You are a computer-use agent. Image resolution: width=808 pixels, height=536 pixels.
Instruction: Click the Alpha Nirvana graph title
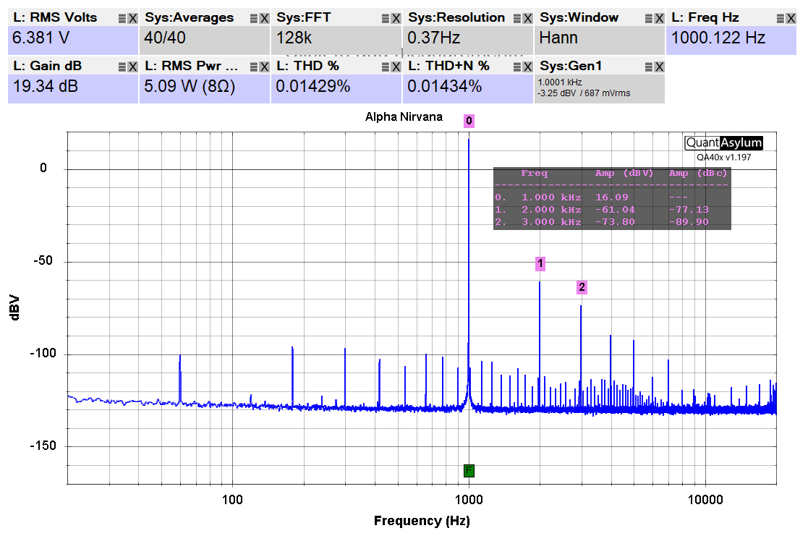(x=404, y=117)
